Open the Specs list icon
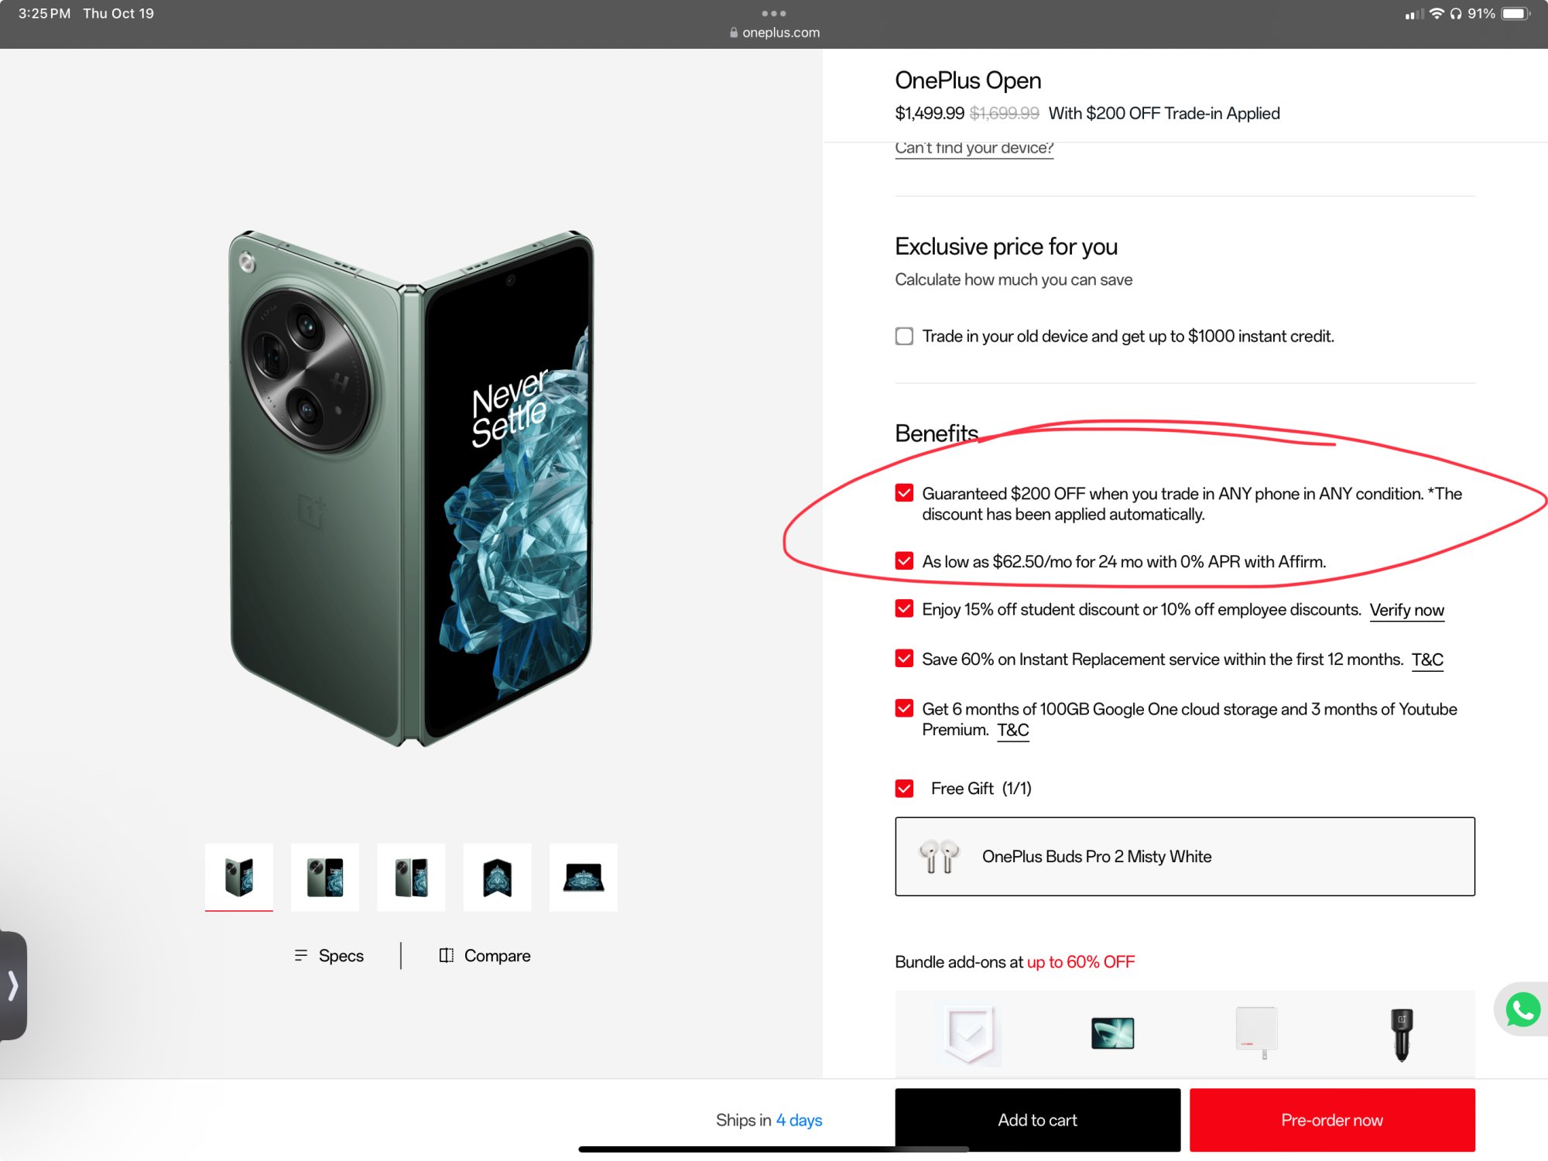 [301, 956]
